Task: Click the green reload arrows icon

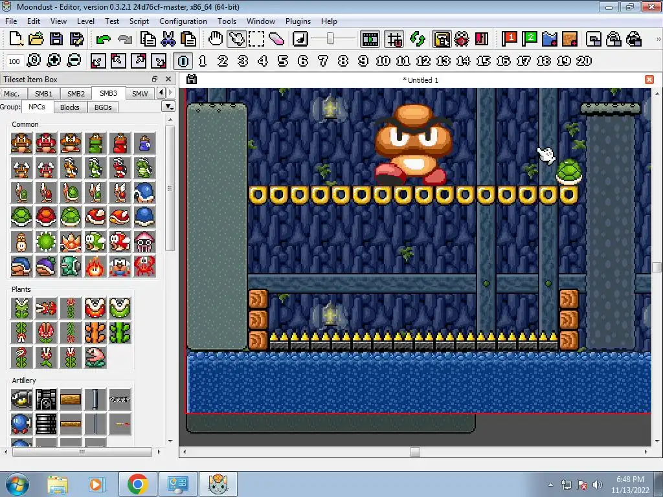Action: pos(418,39)
